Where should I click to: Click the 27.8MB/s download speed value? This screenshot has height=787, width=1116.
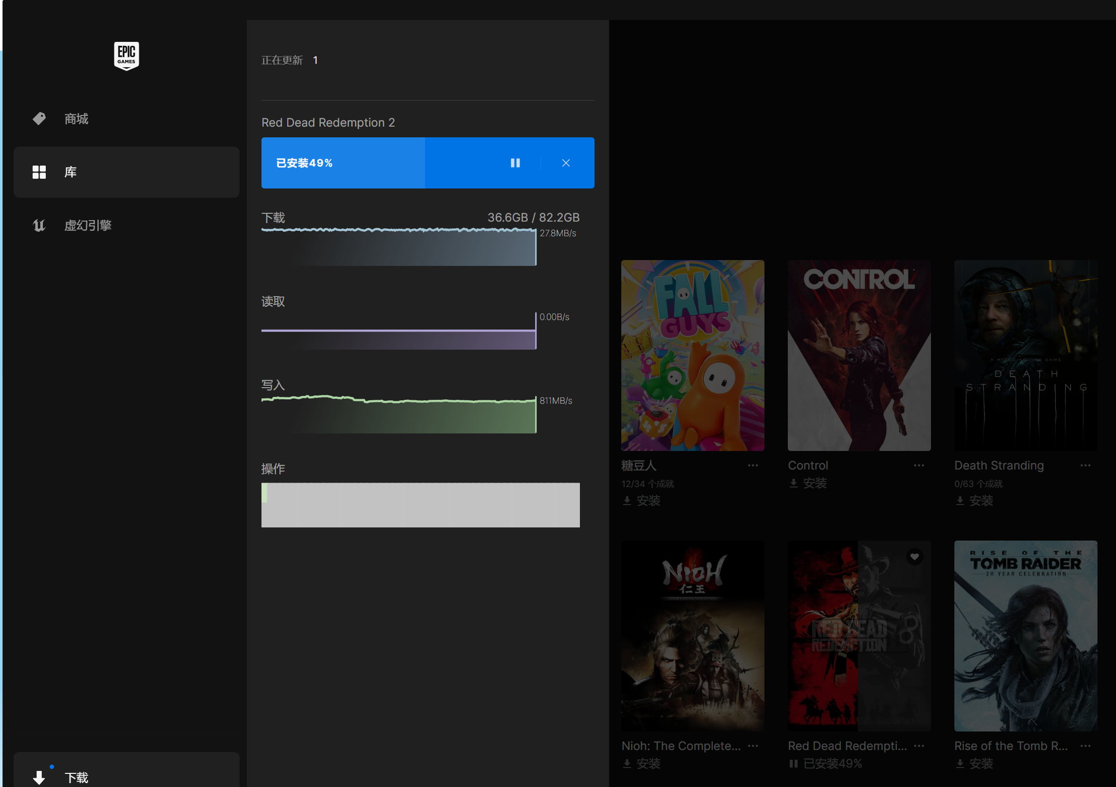558,233
